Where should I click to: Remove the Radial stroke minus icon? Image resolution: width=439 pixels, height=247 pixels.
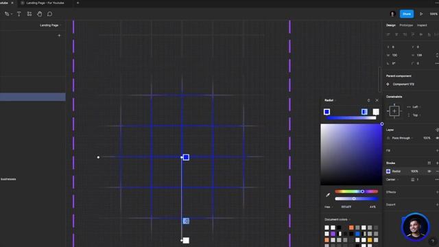coord(438,171)
